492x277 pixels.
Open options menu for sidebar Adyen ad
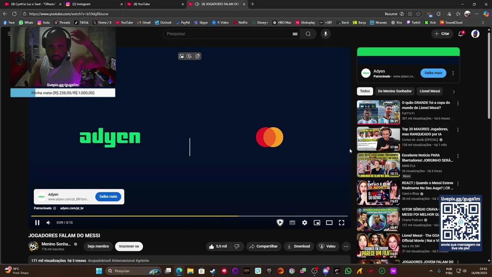pos(453,73)
